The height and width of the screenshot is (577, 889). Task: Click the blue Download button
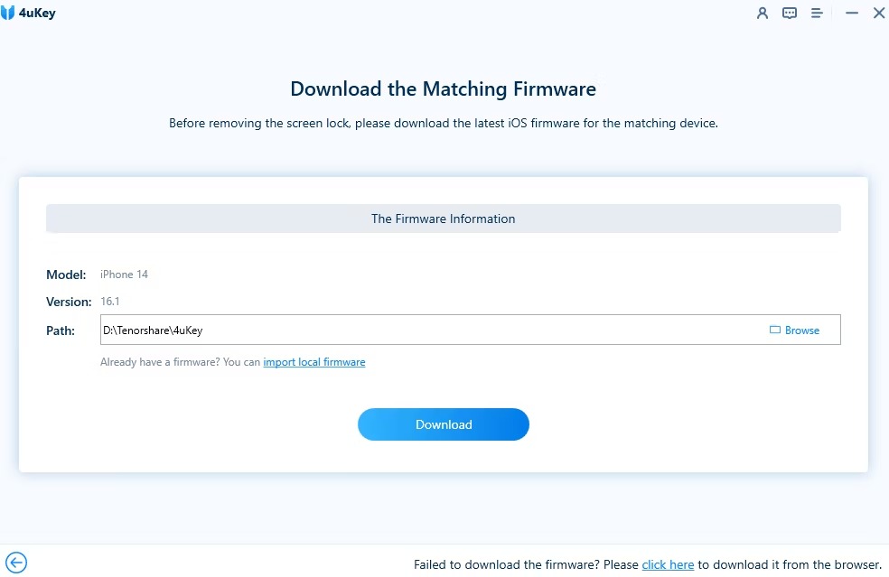pos(443,424)
